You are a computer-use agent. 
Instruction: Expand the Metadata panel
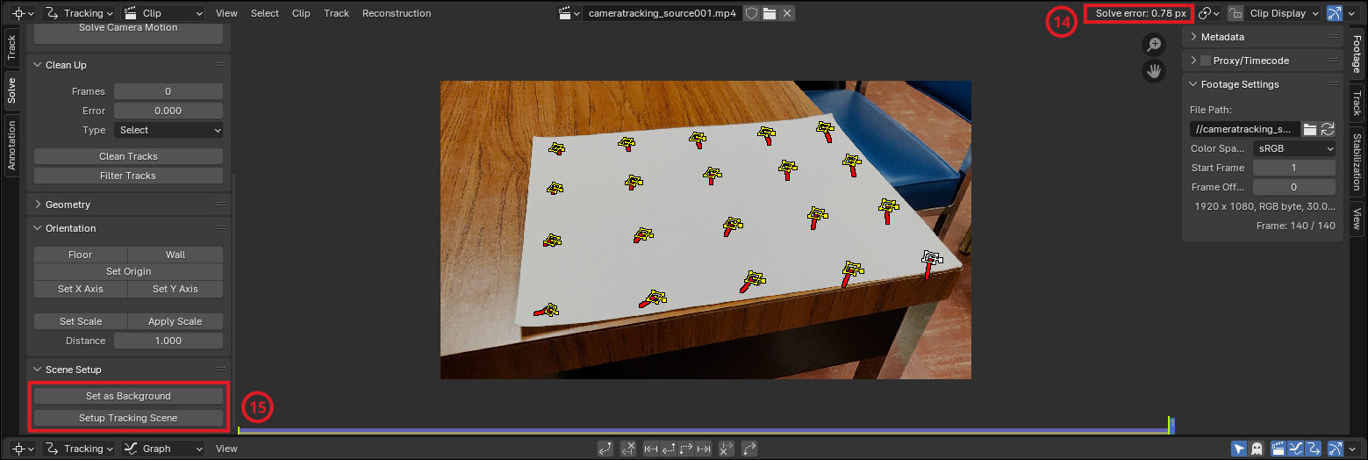point(1263,37)
